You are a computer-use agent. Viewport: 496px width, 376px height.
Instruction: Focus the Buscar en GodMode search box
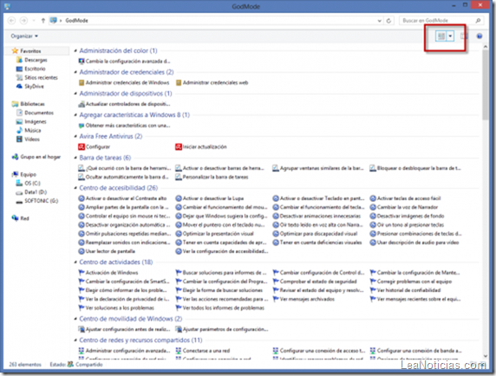pyautogui.click(x=441, y=21)
